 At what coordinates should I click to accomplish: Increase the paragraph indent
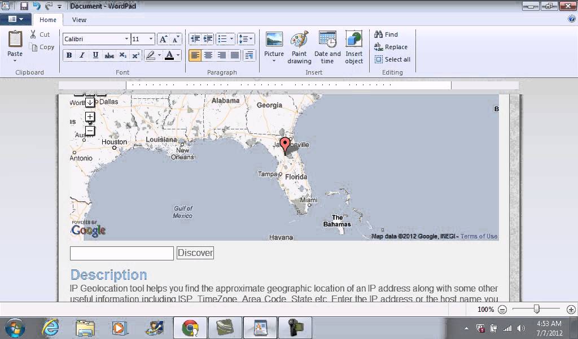tap(208, 39)
